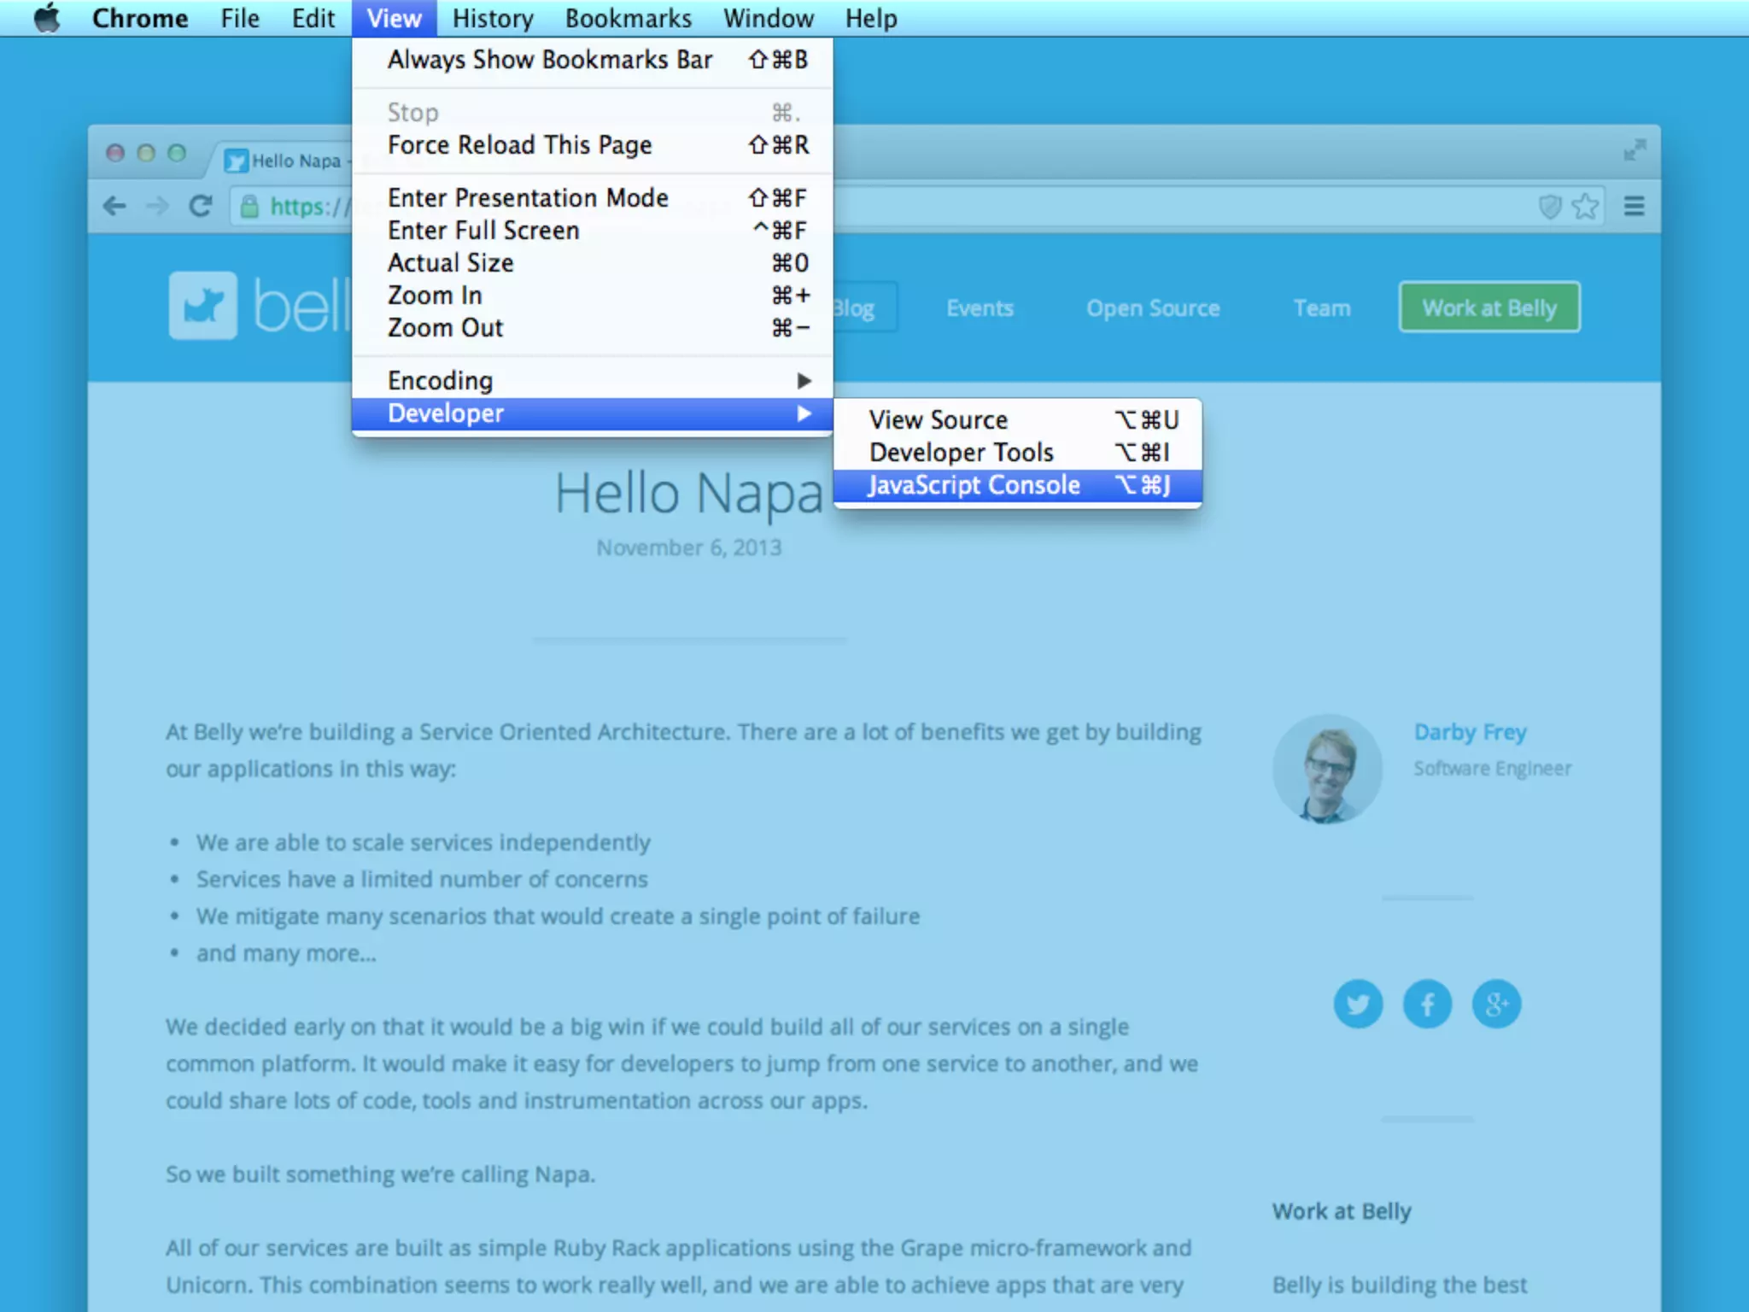Click the green zoom window button
1749x1312 pixels.
pos(177,153)
